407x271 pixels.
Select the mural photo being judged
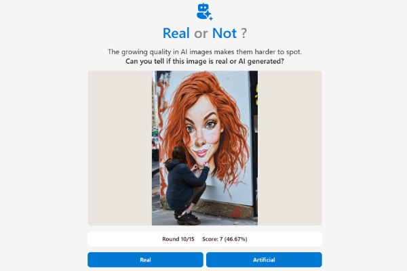(205, 148)
